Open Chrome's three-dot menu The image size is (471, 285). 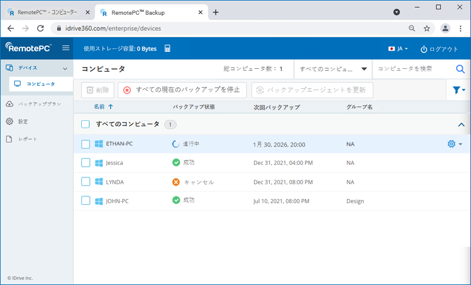click(x=460, y=28)
